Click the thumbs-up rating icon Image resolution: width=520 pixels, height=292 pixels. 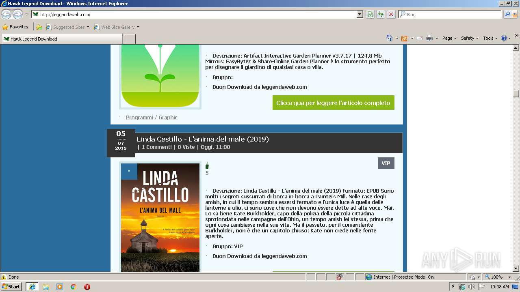coord(207,165)
